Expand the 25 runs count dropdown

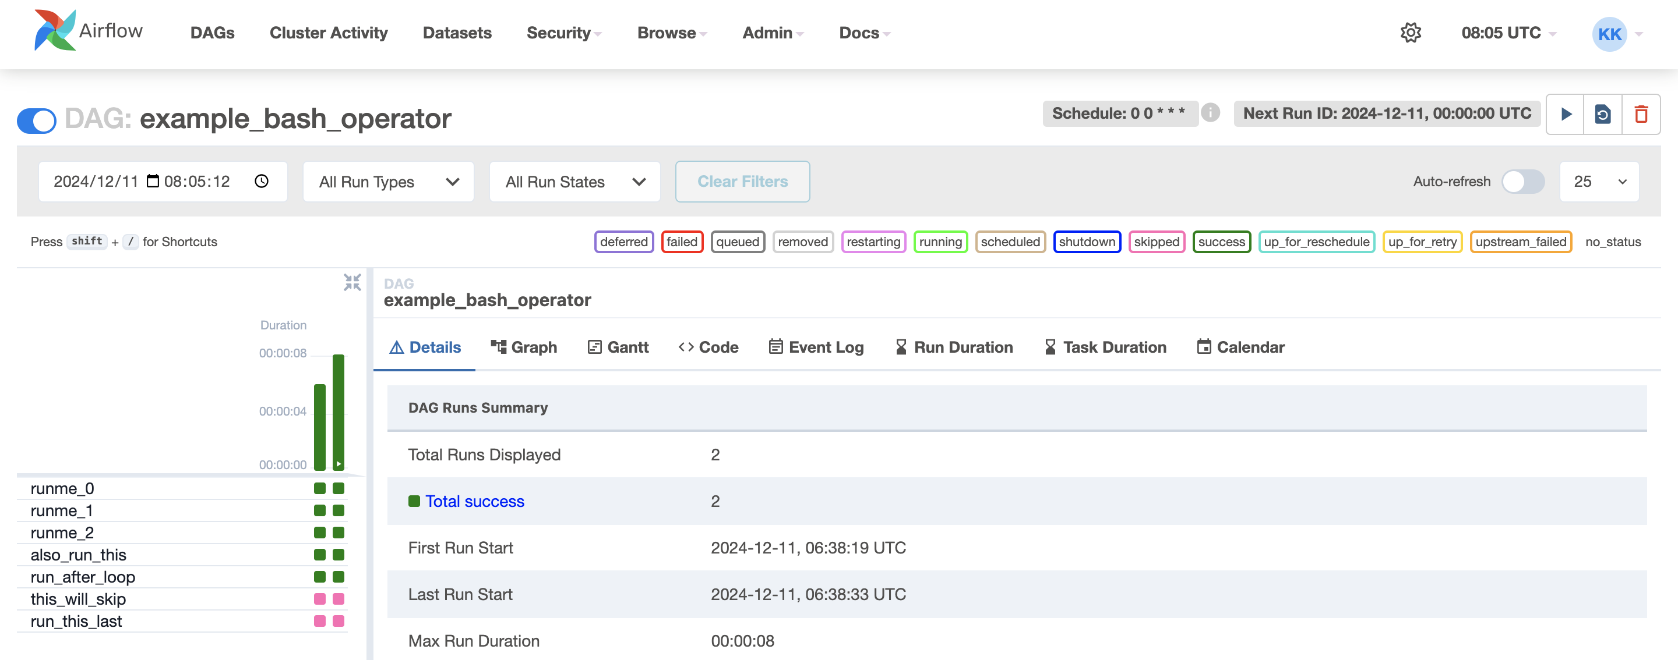click(x=1599, y=182)
